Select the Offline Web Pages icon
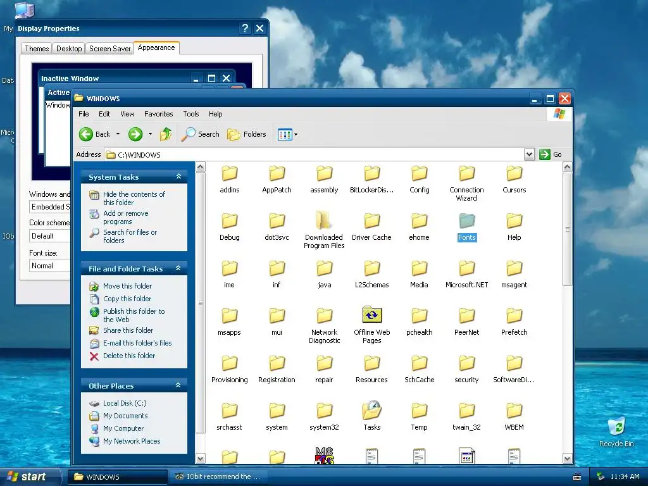648x486 pixels. pos(372,315)
